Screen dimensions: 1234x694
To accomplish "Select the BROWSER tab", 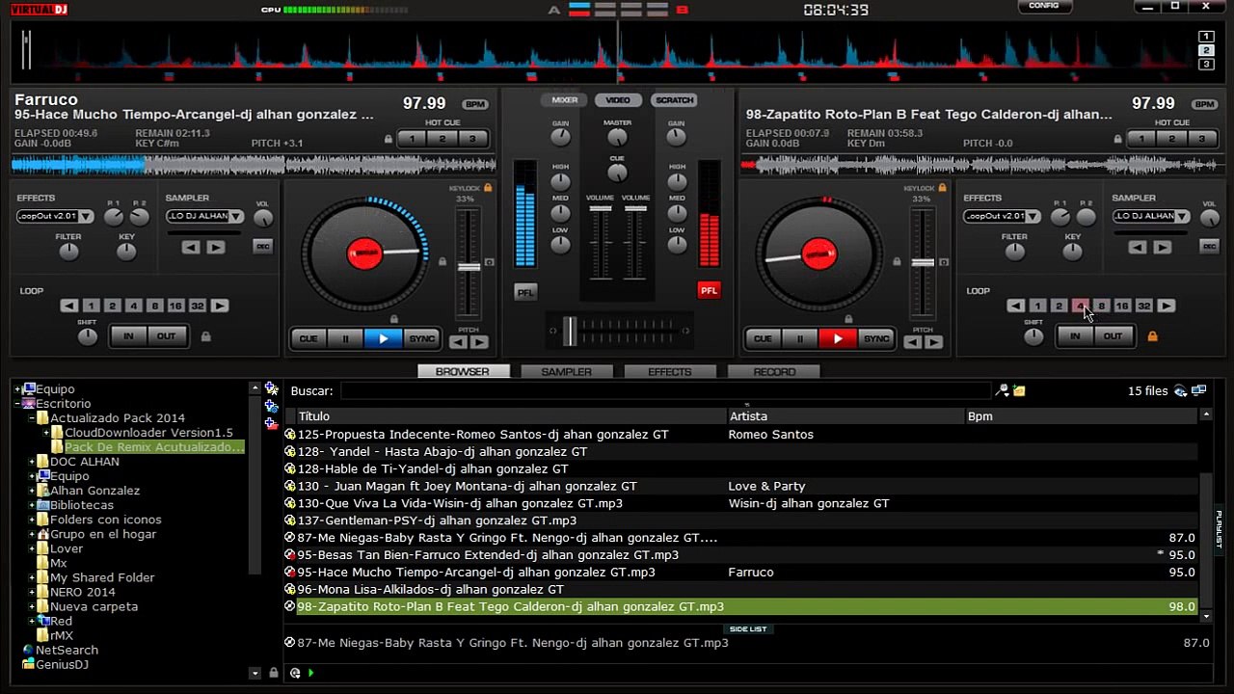I will [462, 371].
